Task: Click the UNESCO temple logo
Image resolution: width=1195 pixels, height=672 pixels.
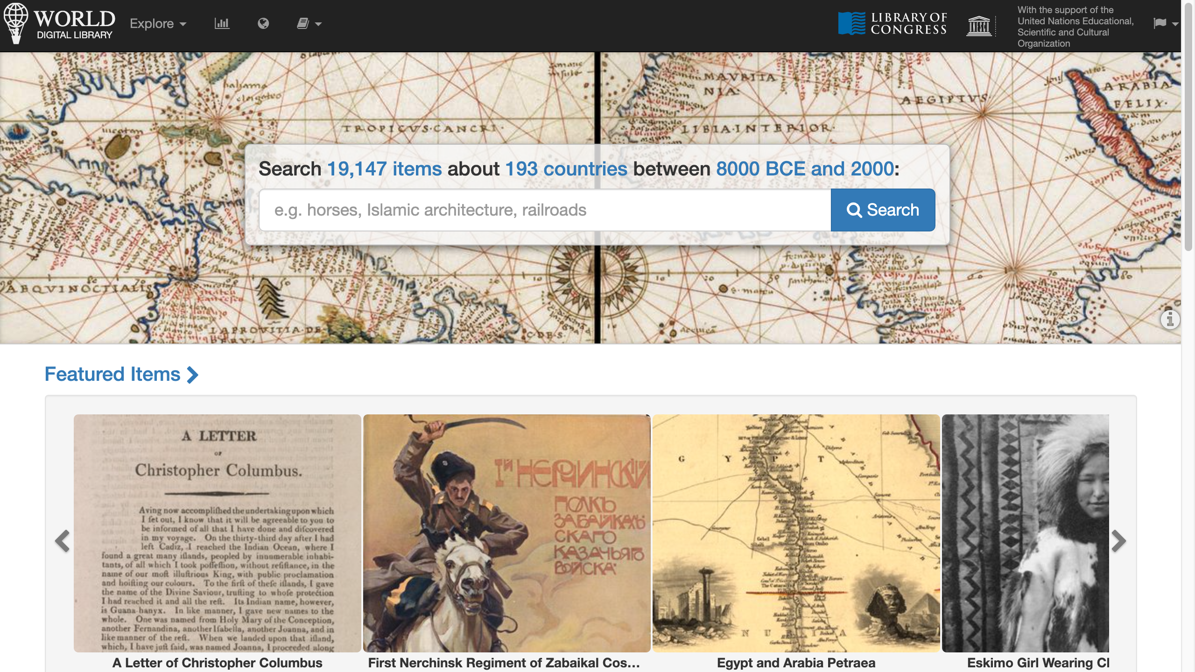Action: 979,25
